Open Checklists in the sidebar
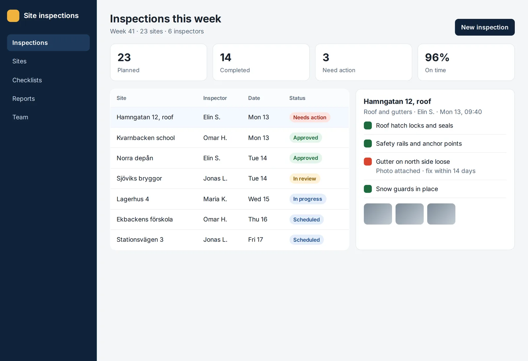Image resolution: width=528 pixels, height=361 pixels. (48, 80)
